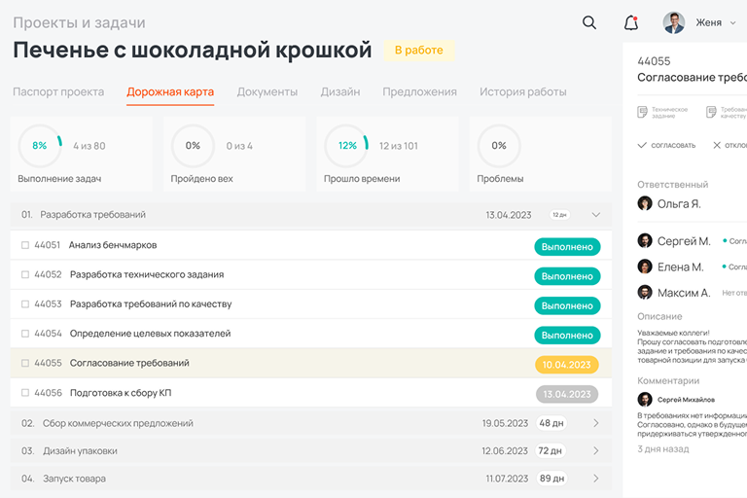Viewport: 747px width, 498px height.
Task: Click the Выполнение задач 8% progress ring
Action: pyautogui.click(x=40, y=146)
